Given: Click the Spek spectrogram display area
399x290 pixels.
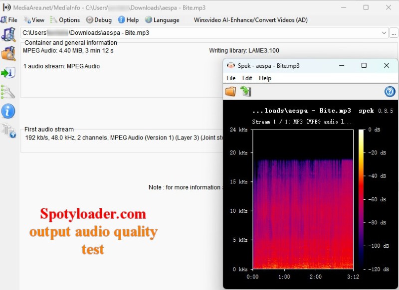Looking at the screenshot, I should [x=303, y=199].
